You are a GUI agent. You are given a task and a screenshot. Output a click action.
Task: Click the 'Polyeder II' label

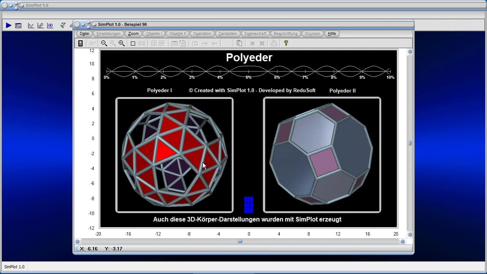click(342, 91)
